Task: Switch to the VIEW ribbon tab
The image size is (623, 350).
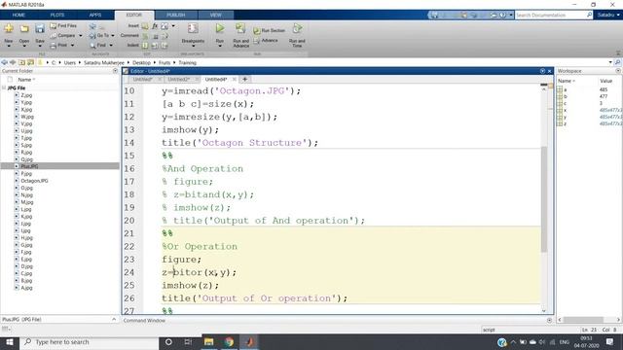Action: [216, 15]
